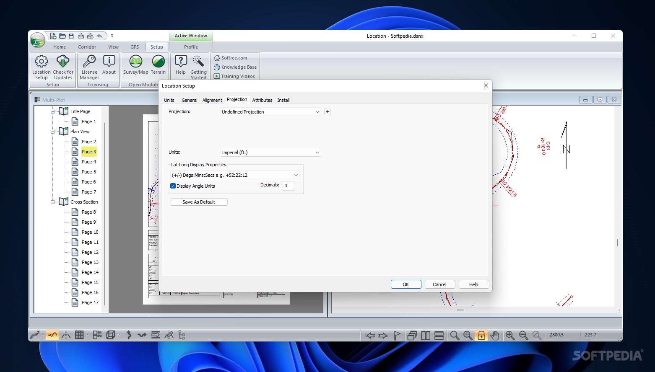Image resolution: width=655 pixels, height=372 pixels.
Task: Click the New document quick access icon
Action: click(53, 36)
